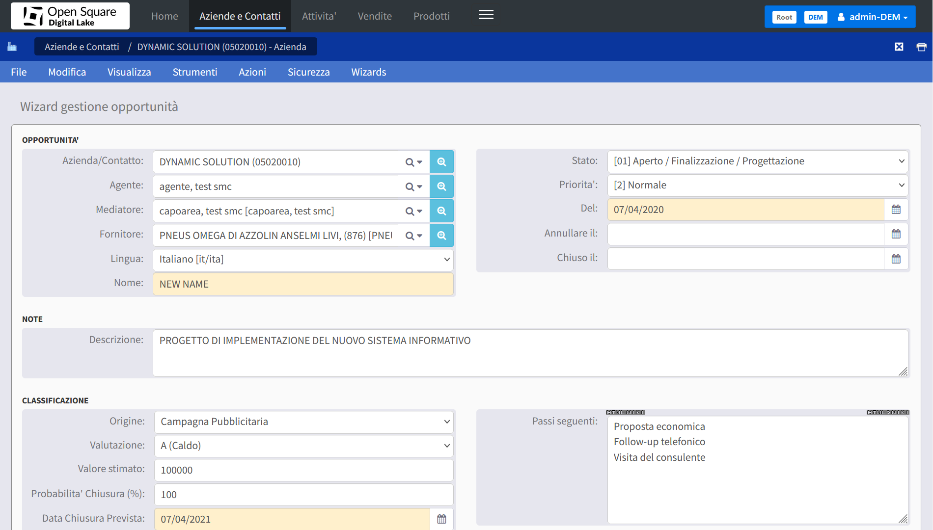Select Aziende e Contatti tab
Image resolution: width=933 pixels, height=530 pixels.
pyautogui.click(x=240, y=16)
